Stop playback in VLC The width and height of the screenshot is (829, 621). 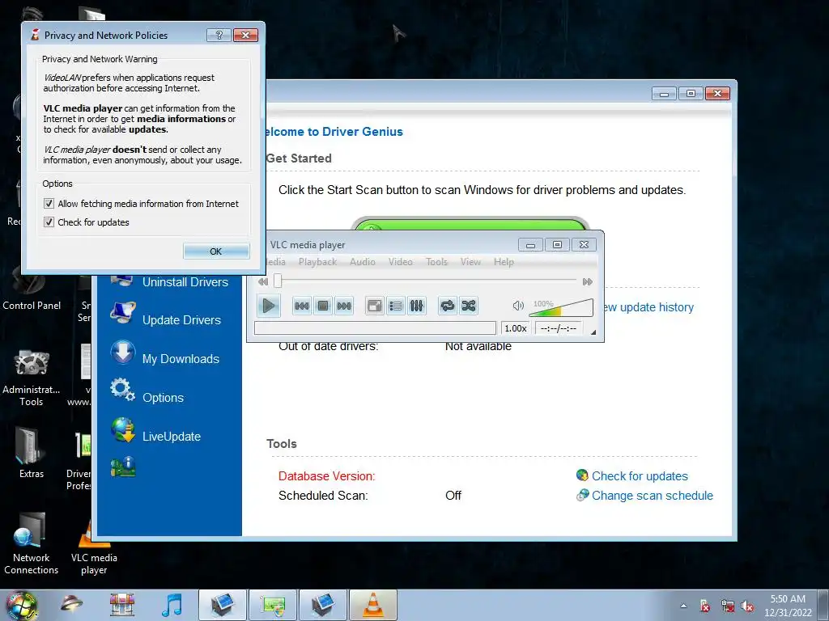click(323, 306)
